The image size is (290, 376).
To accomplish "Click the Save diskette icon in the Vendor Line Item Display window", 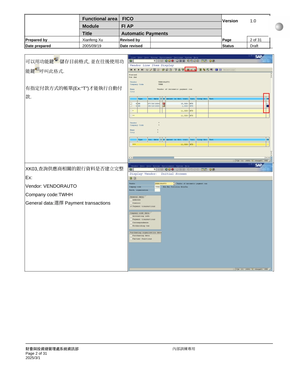I will pyautogui.click(x=161, y=61).
